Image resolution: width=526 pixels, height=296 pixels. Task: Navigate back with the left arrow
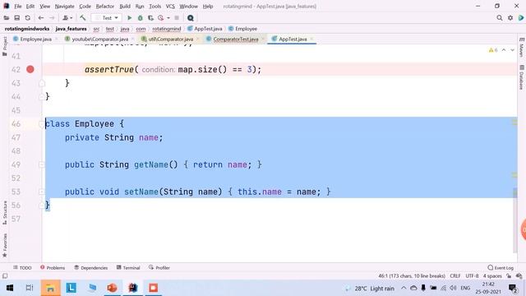click(x=40, y=18)
